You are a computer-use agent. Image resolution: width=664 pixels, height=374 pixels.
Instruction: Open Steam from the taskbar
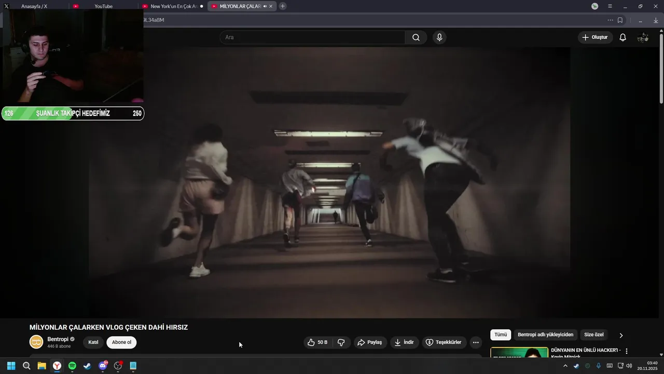(87, 366)
